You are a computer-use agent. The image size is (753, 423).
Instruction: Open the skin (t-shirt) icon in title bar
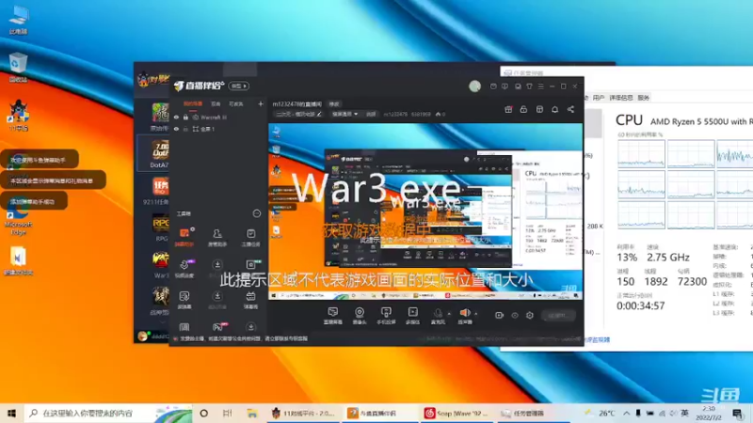click(x=529, y=86)
